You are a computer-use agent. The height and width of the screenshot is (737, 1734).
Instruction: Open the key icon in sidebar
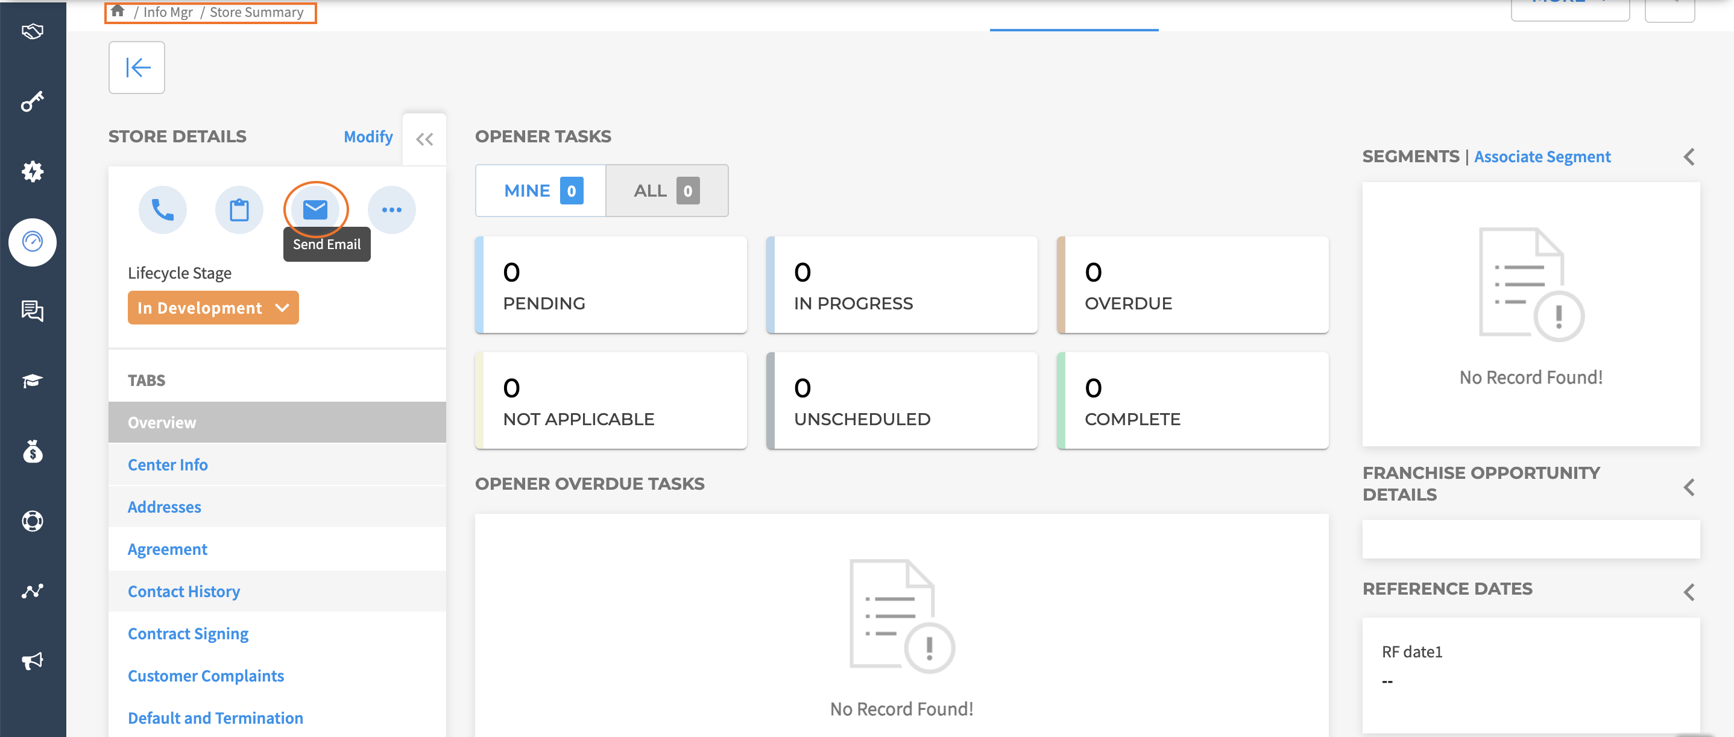click(x=33, y=101)
